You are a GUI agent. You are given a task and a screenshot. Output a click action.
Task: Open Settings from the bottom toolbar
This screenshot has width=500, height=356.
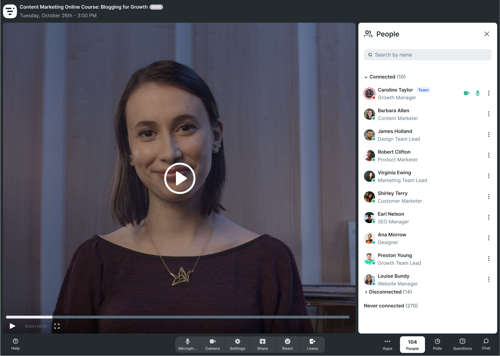(x=237, y=345)
